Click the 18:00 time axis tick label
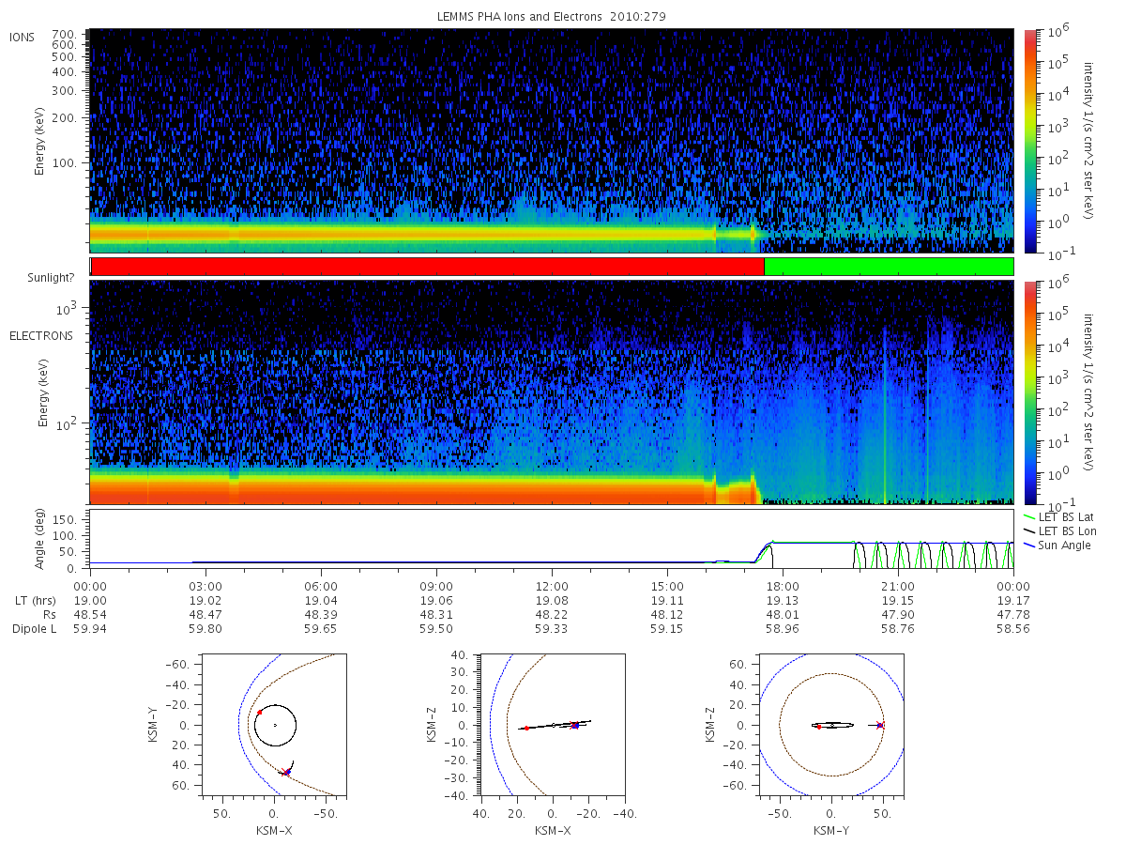 (783, 585)
